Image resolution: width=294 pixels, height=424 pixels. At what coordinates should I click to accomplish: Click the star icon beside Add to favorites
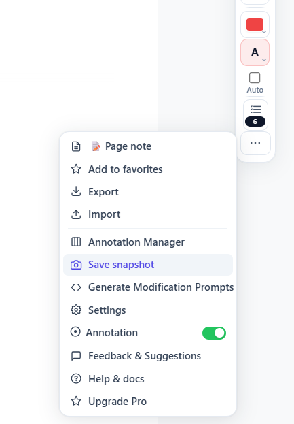coord(76,169)
